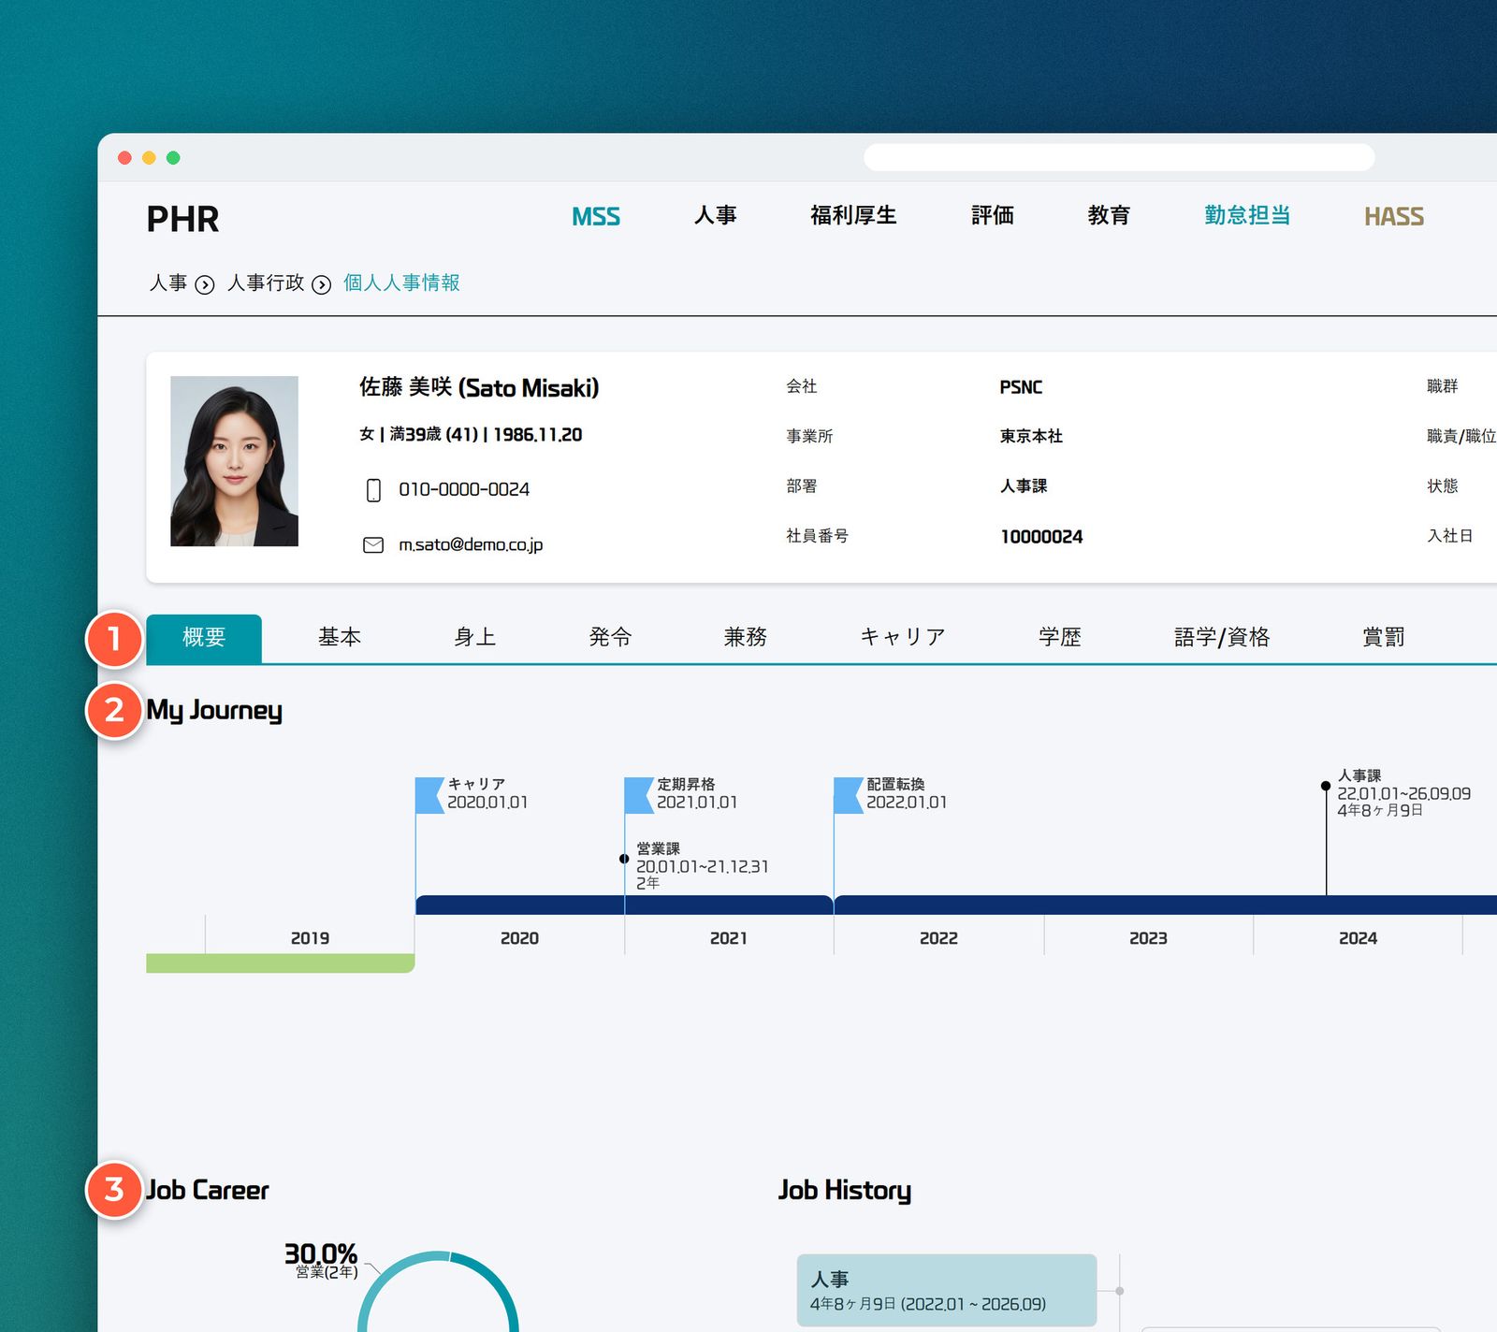The height and width of the screenshot is (1332, 1497).
Task: Switch to the キャリア tab
Action: click(x=903, y=637)
